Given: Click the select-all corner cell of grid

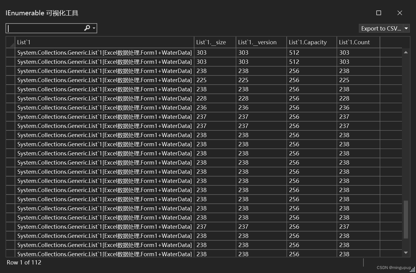Looking at the screenshot, I should tap(10, 42).
